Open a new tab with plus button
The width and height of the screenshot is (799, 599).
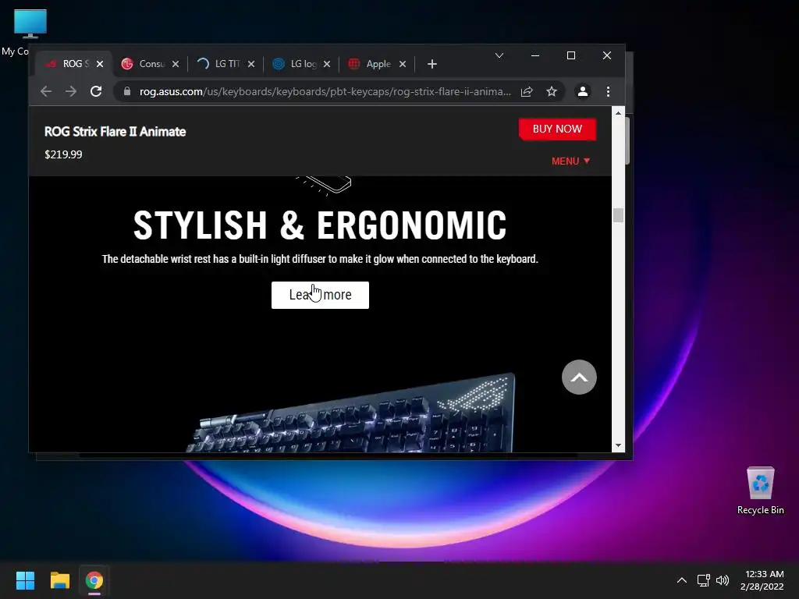click(x=432, y=64)
